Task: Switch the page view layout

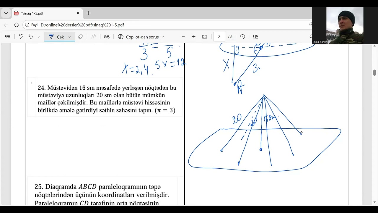Action: pos(256,37)
